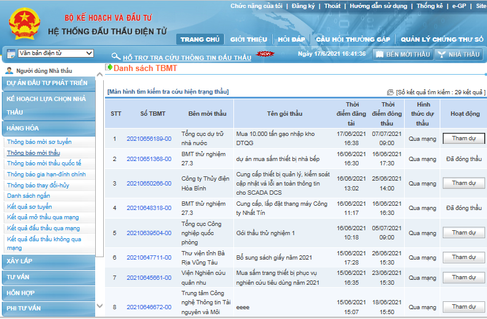Screen dimensions: 487x319
Task: Open the Văn bản điện tử dropdown
Action: (56, 53)
